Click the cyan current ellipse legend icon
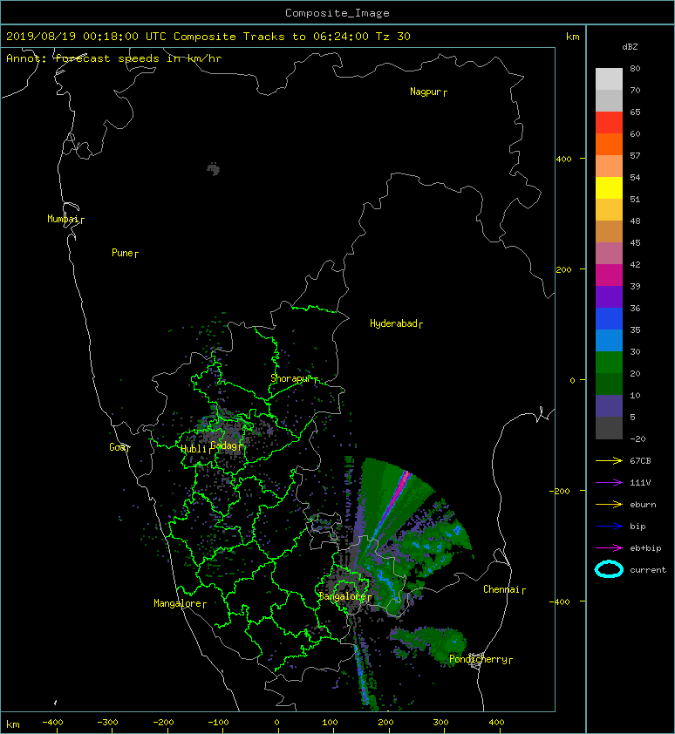The height and width of the screenshot is (734, 675). 609,569
